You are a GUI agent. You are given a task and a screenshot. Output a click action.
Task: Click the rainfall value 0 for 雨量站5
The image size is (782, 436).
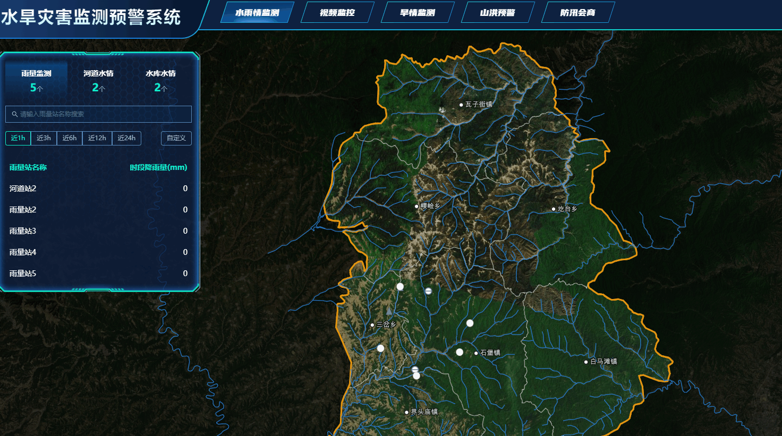[185, 273]
